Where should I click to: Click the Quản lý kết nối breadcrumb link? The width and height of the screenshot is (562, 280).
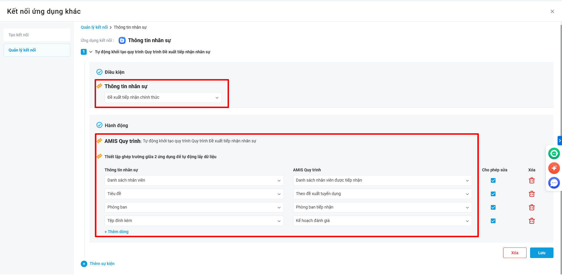click(94, 27)
